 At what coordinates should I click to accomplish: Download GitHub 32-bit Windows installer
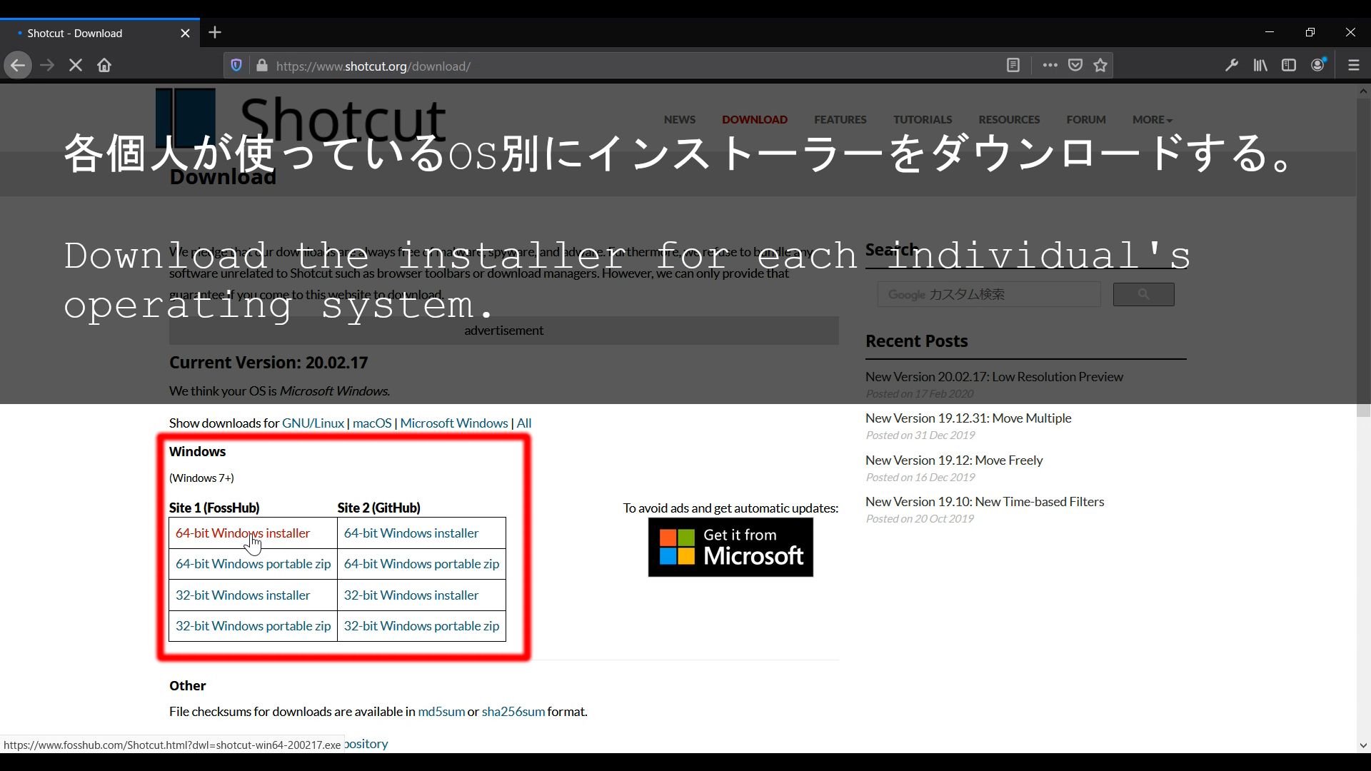click(411, 595)
